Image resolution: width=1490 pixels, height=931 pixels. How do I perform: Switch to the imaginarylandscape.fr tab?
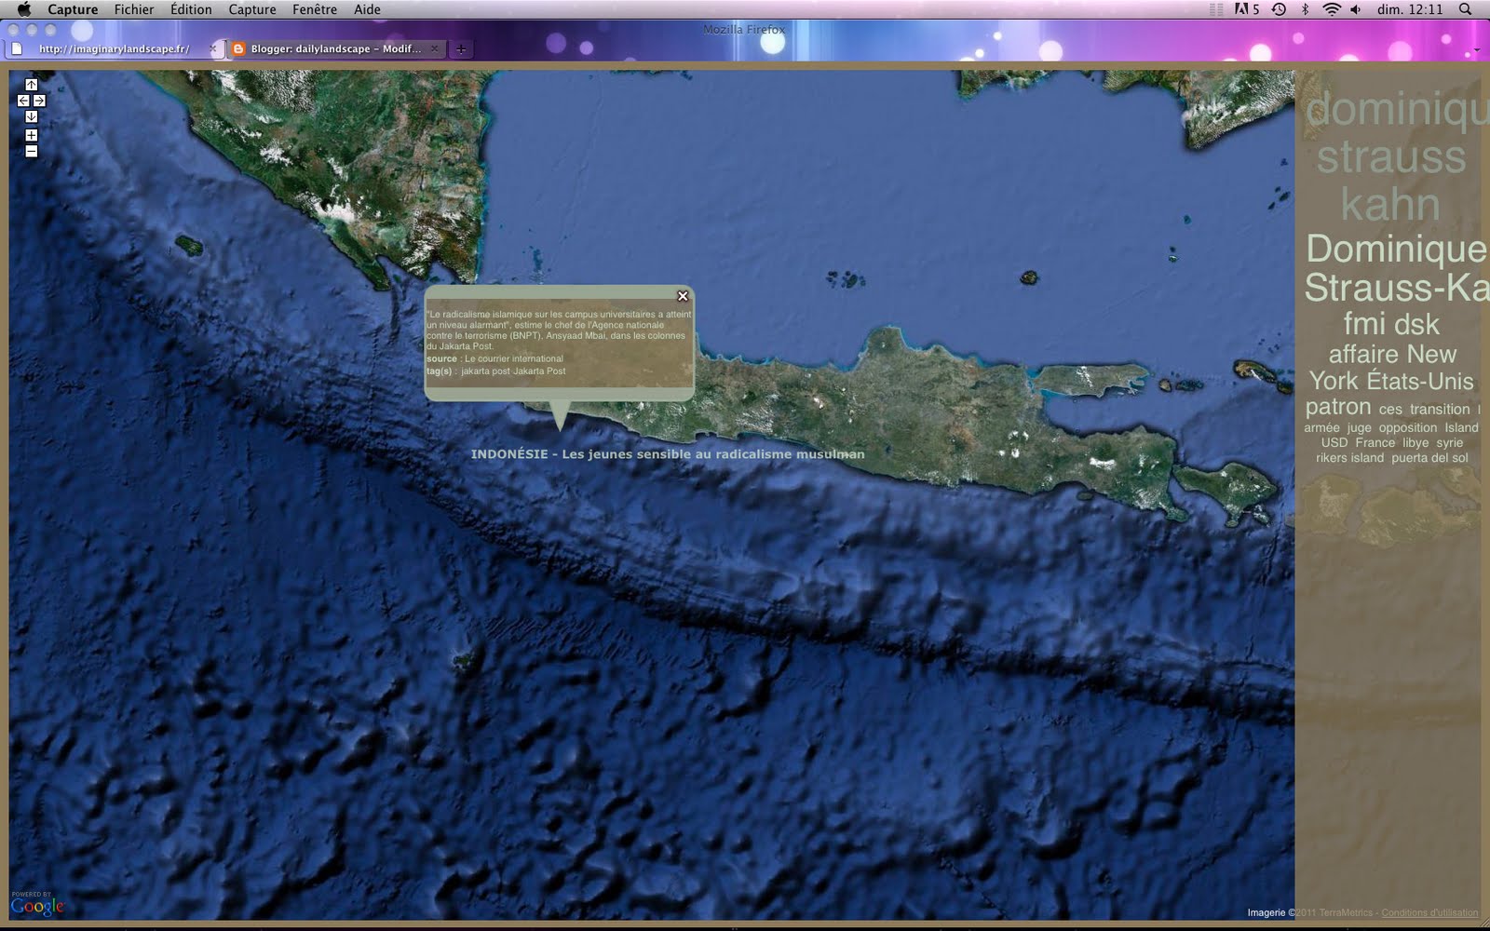pos(114,48)
